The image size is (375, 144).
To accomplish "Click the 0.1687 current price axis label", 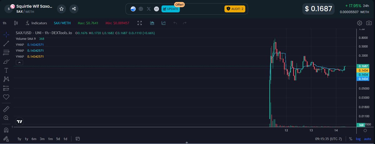I will pyautogui.click(x=363, y=66).
